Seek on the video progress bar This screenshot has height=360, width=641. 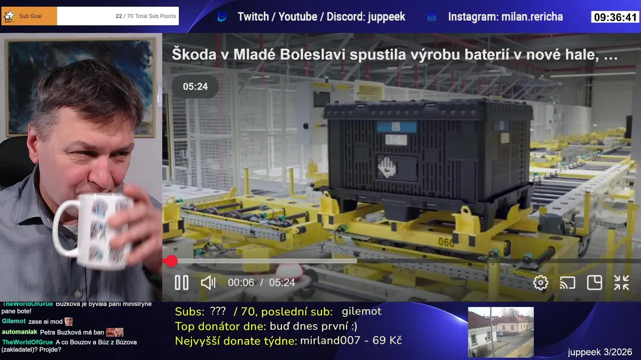[402, 261]
